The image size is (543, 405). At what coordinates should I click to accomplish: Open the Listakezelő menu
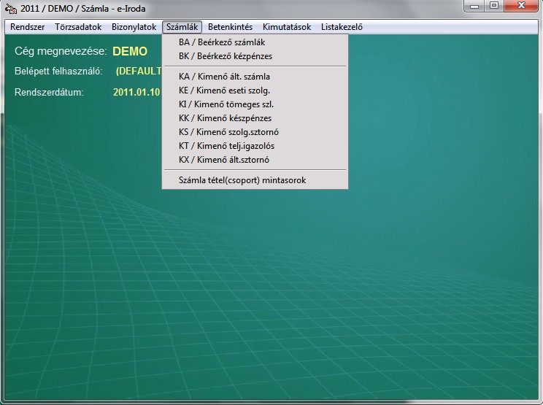coord(342,27)
